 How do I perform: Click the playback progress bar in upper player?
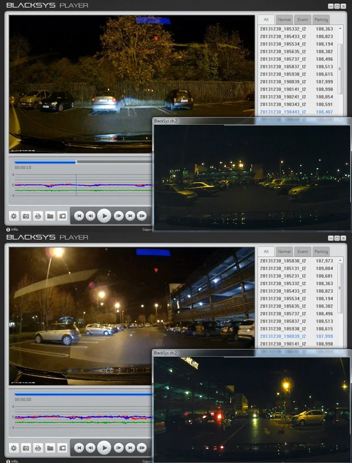(83, 162)
